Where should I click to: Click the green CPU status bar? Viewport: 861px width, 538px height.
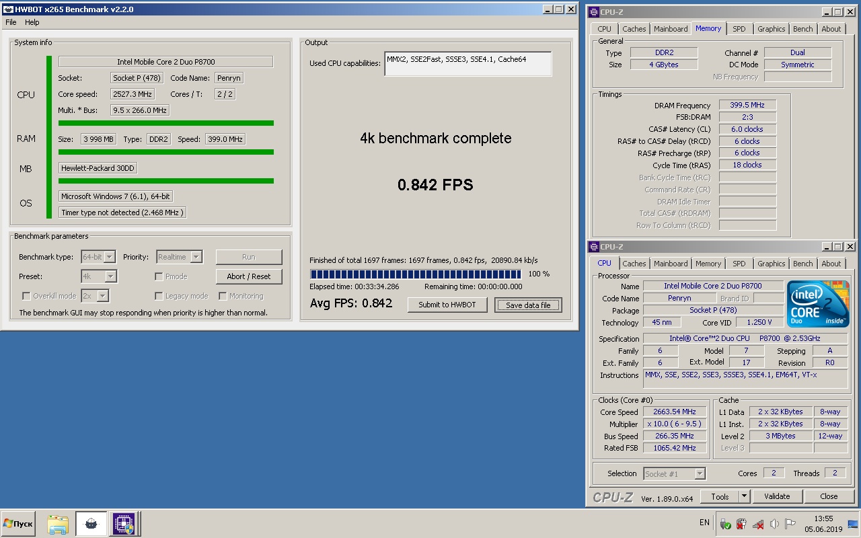click(166, 123)
